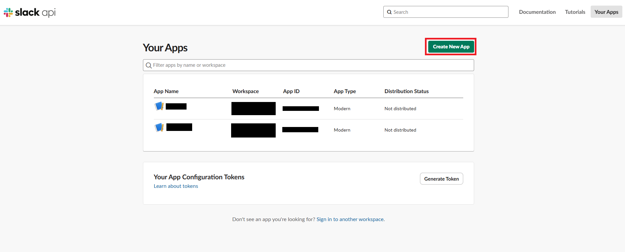Open the Tutorials menu item
This screenshot has height=252, width=625.
575,12
